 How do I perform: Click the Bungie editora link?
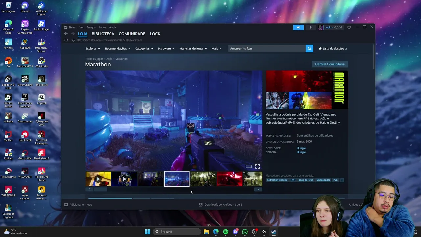(x=301, y=152)
